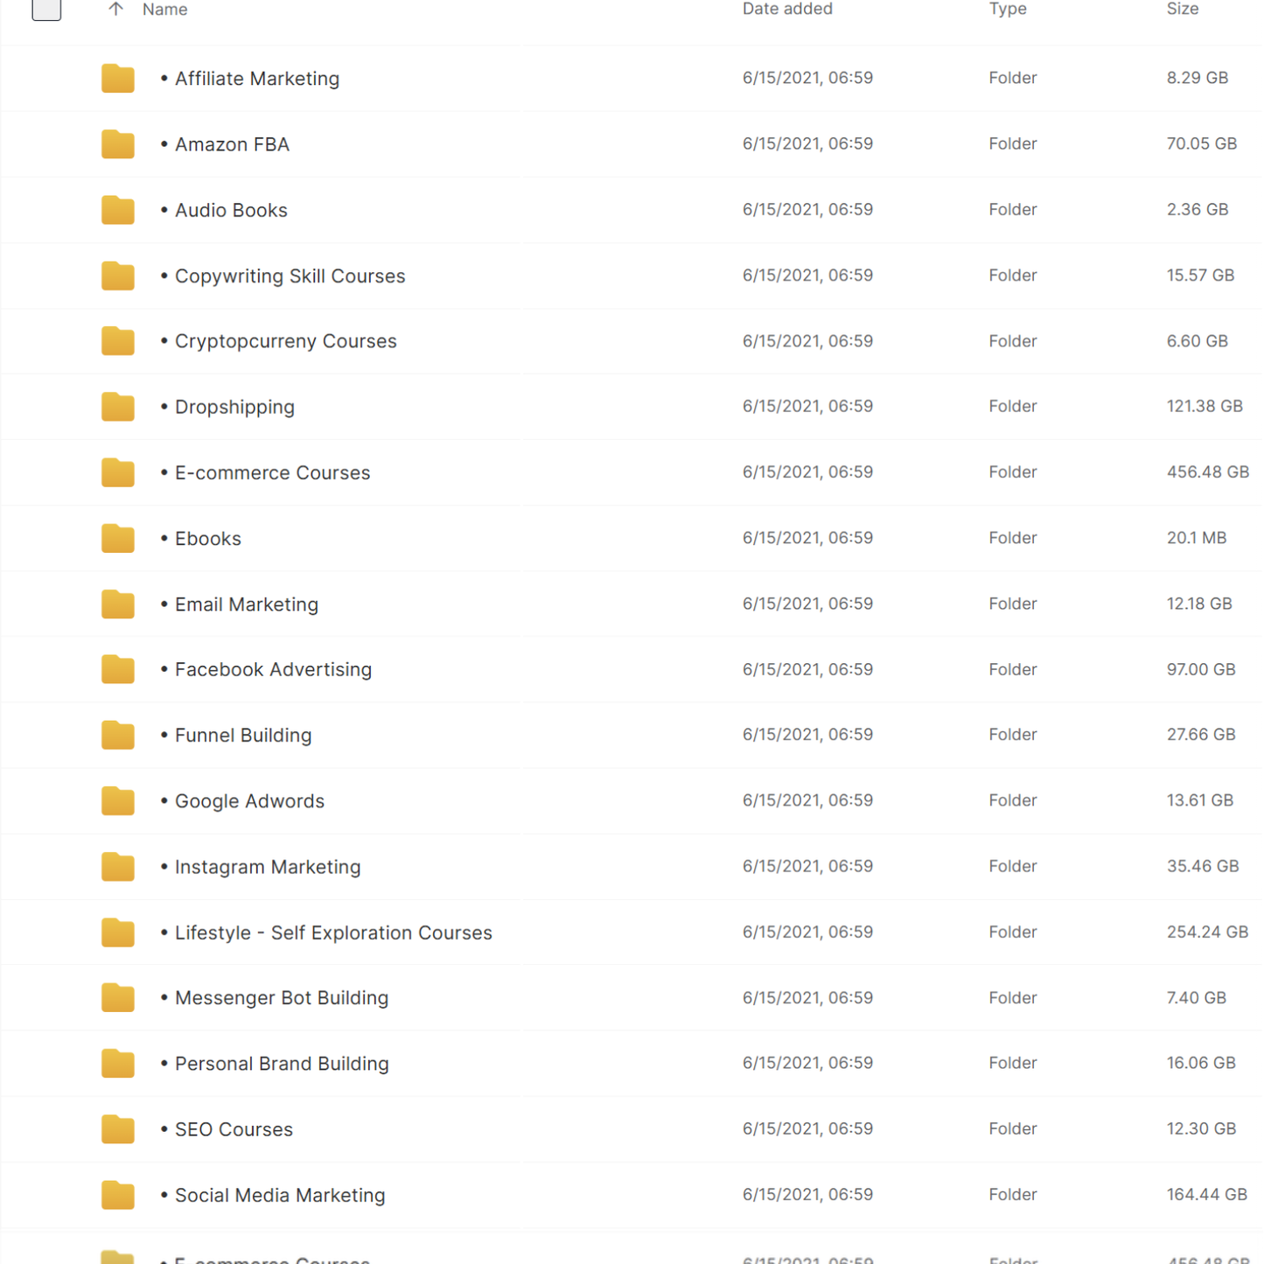Image resolution: width=1264 pixels, height=1264 pixels.
Task: Open the Cryptopcurreny Courses folder
Action: click(x=285, y=341)
